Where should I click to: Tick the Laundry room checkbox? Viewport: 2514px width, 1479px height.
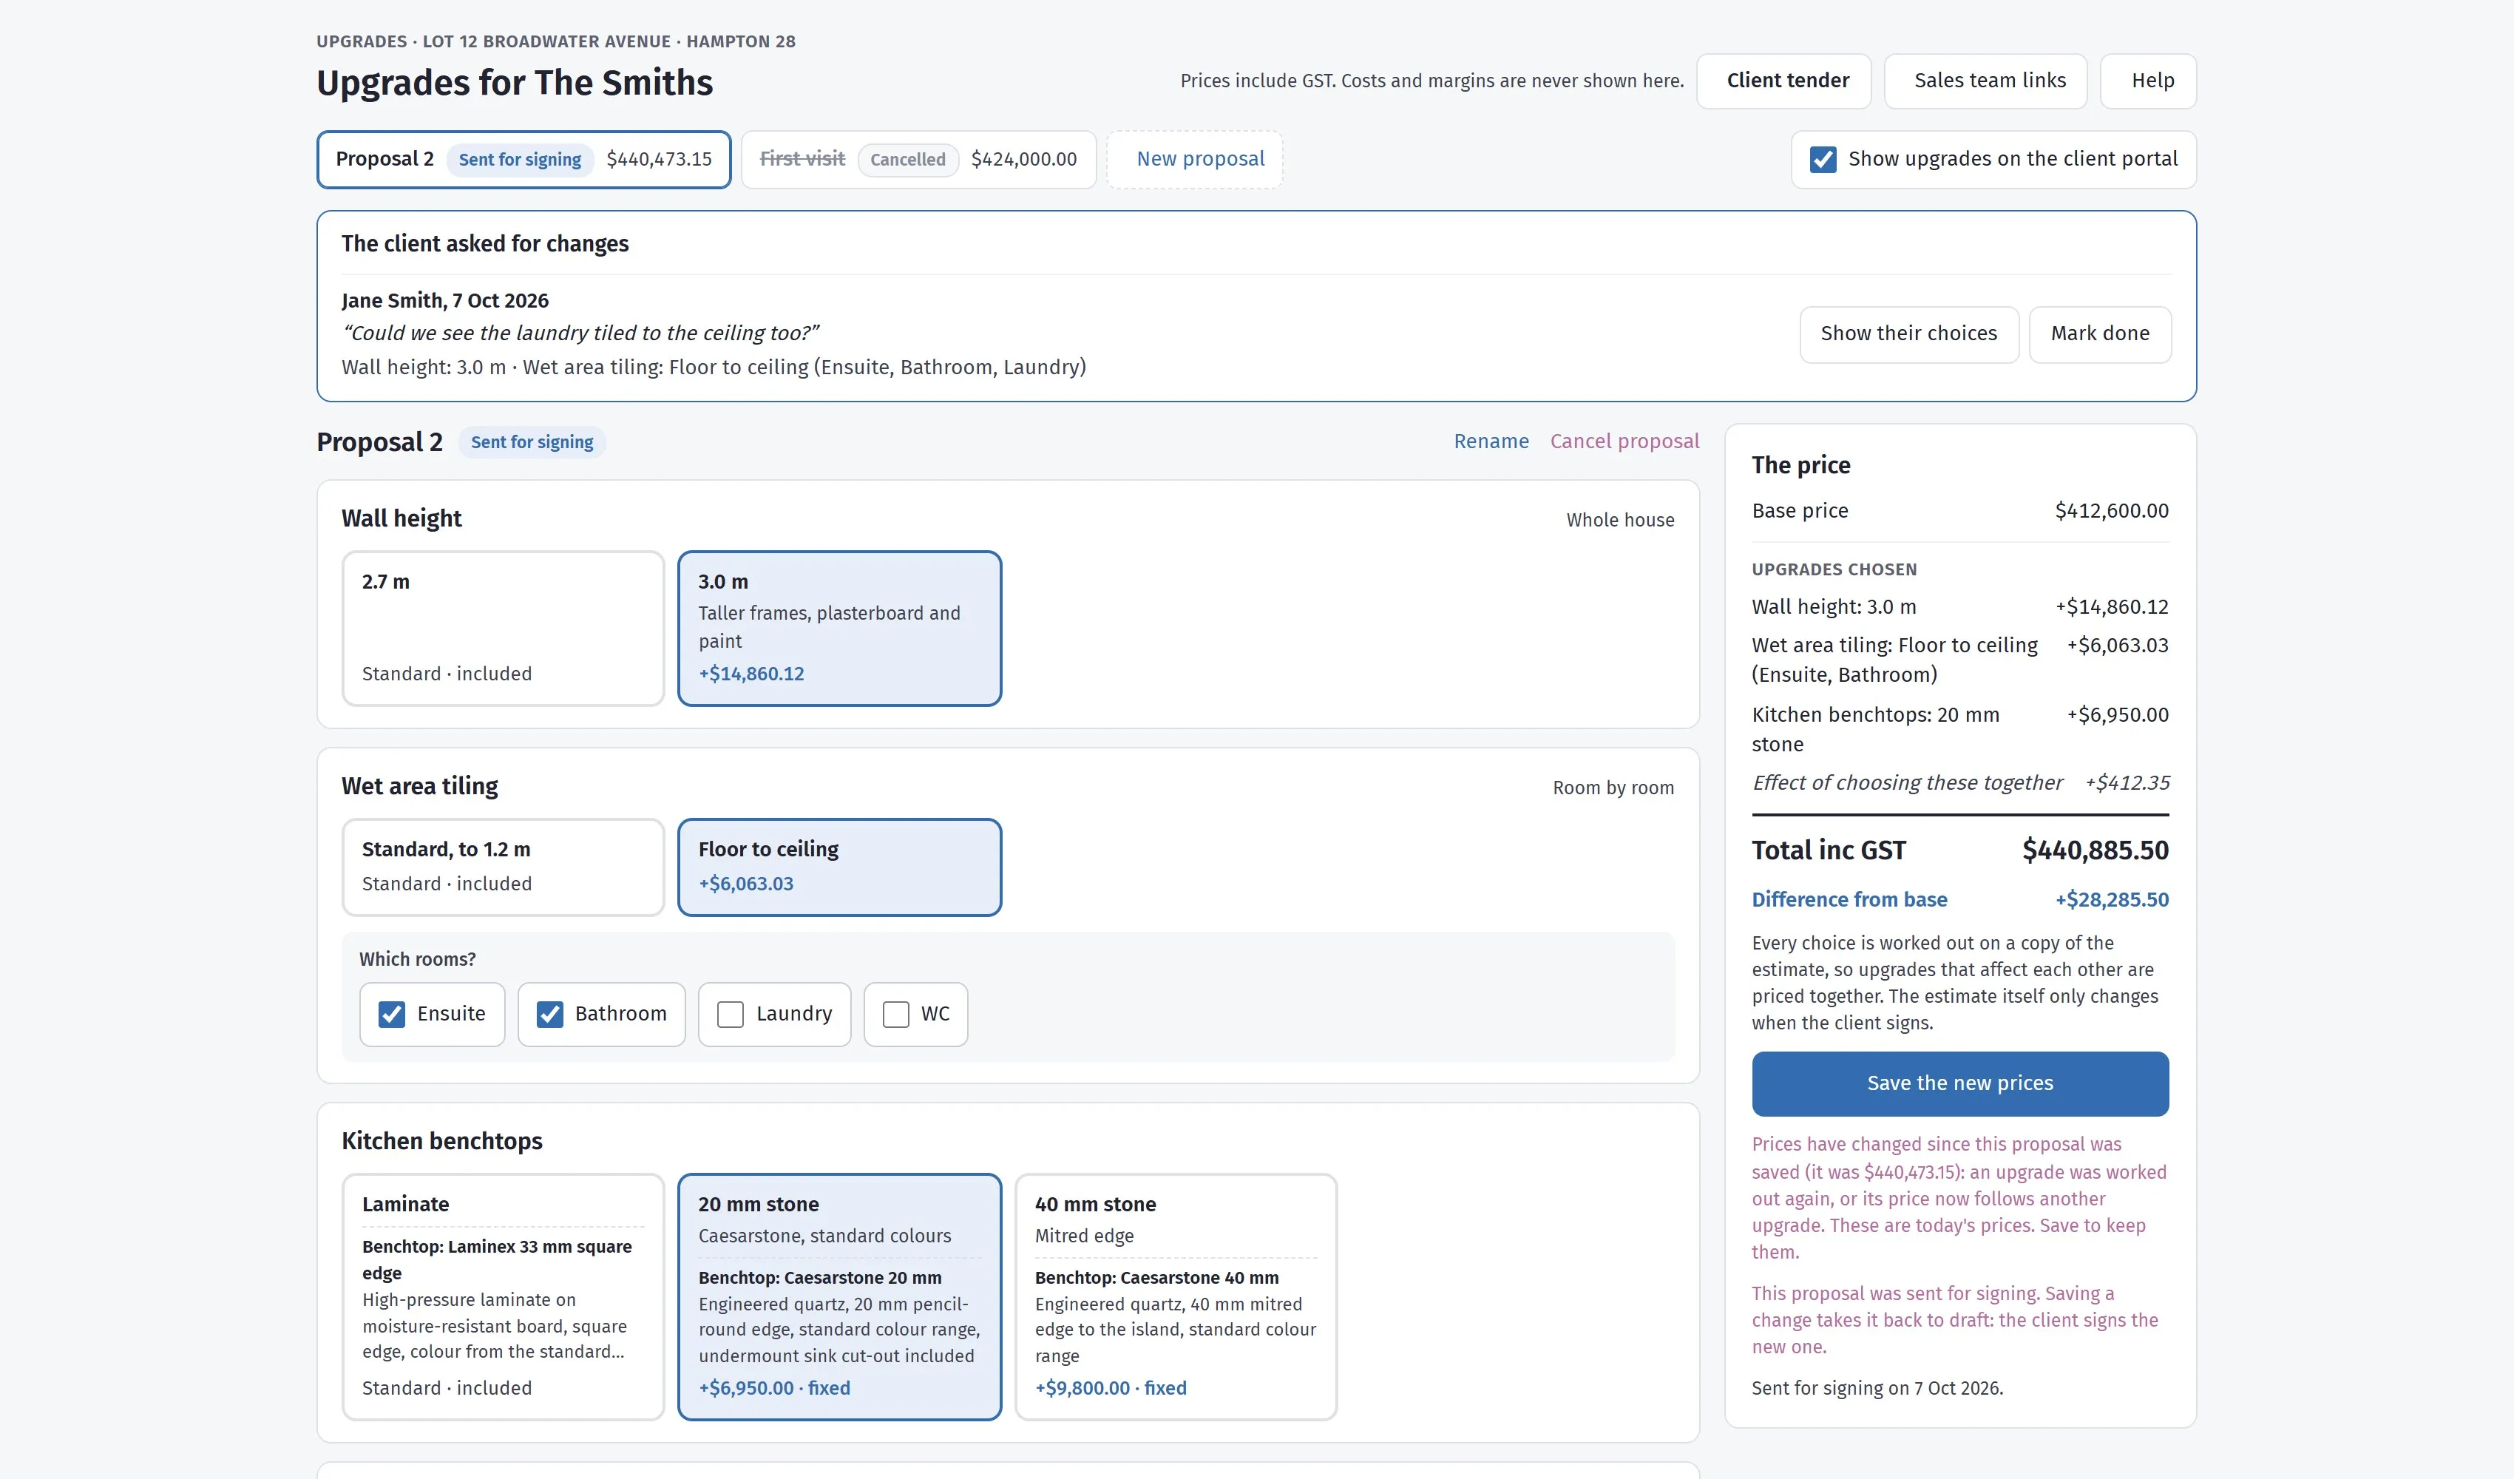[x=731, y=1015]
